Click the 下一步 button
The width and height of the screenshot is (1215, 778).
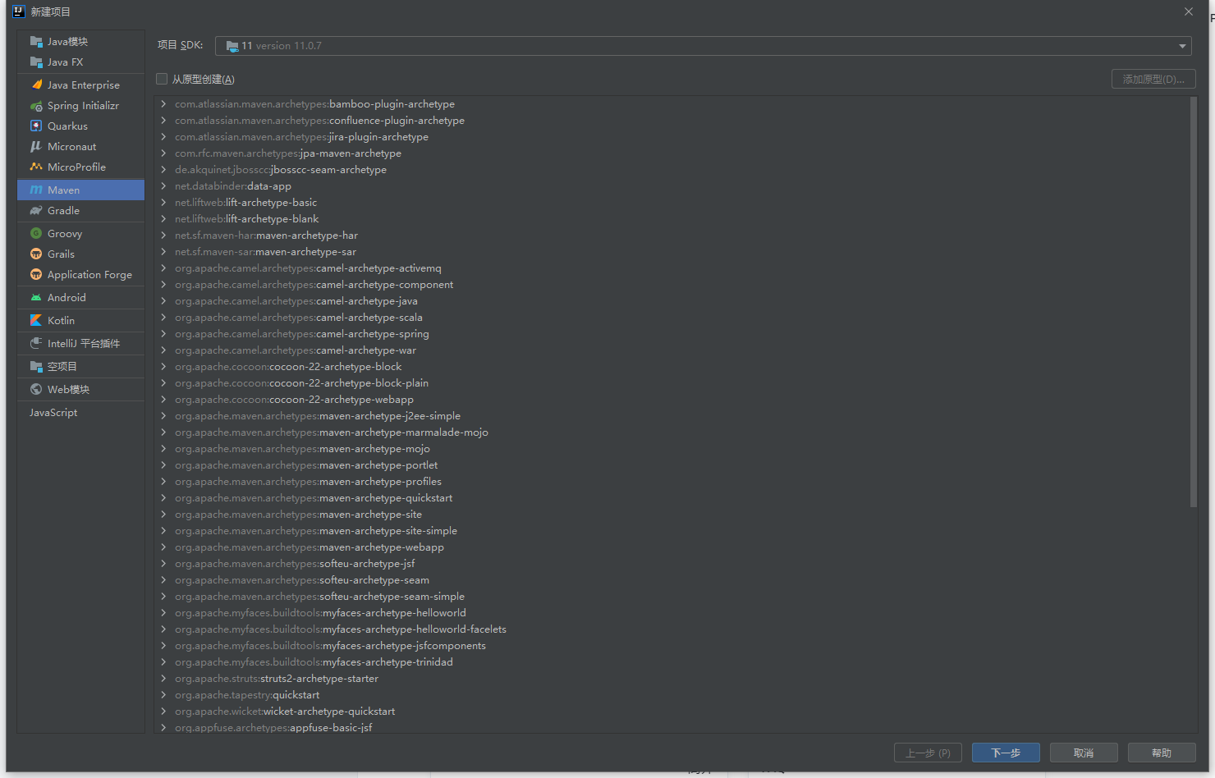tap(1006, 753)
